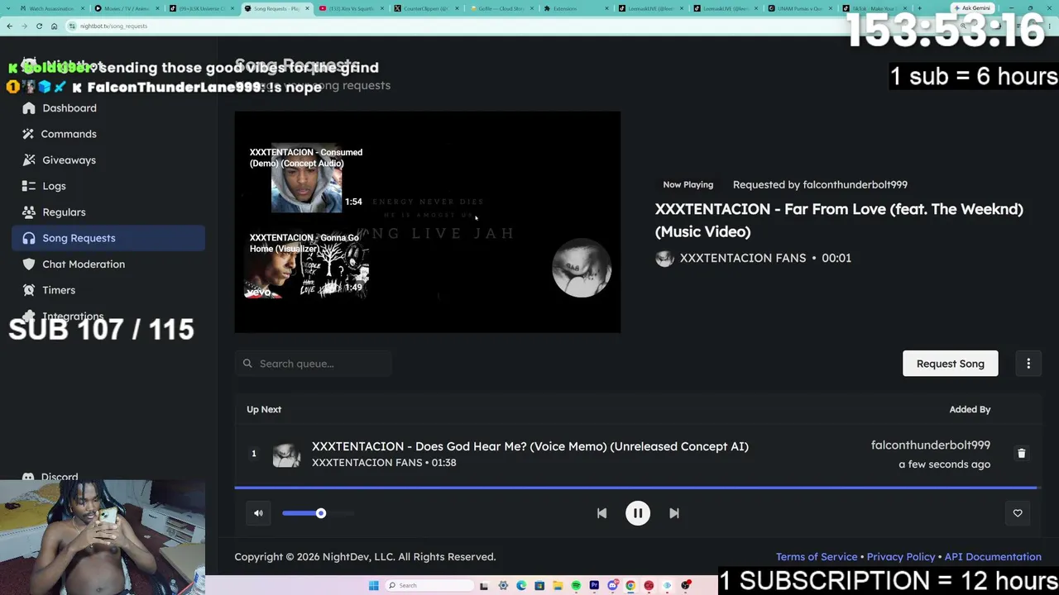Select Song Requests in the sidebar
Image resolution: width=1059 pixels, height=595 pixels.
[108, 238]
